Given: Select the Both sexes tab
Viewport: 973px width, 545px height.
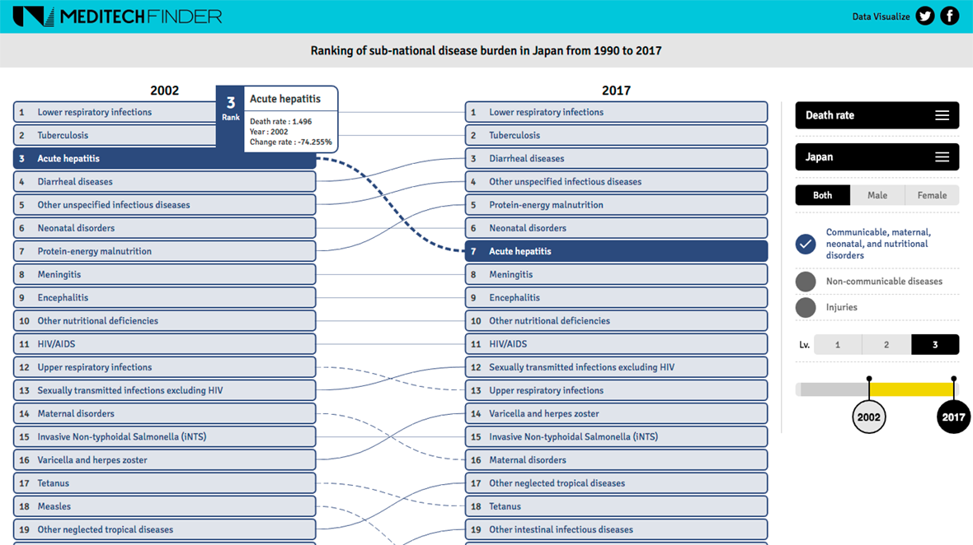Looking at the screenshot, I should 822,196.
